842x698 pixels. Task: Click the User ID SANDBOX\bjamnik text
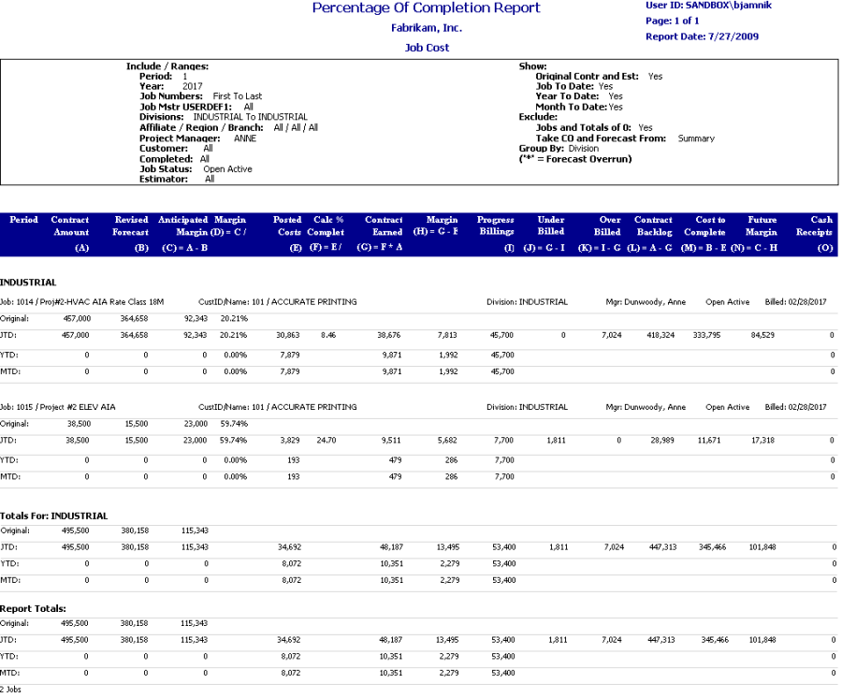[x=708, y=6]
